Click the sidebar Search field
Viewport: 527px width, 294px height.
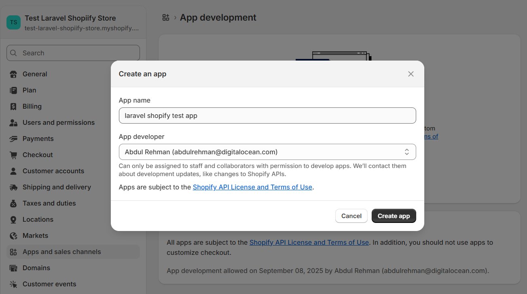click(x=73, y=53)
